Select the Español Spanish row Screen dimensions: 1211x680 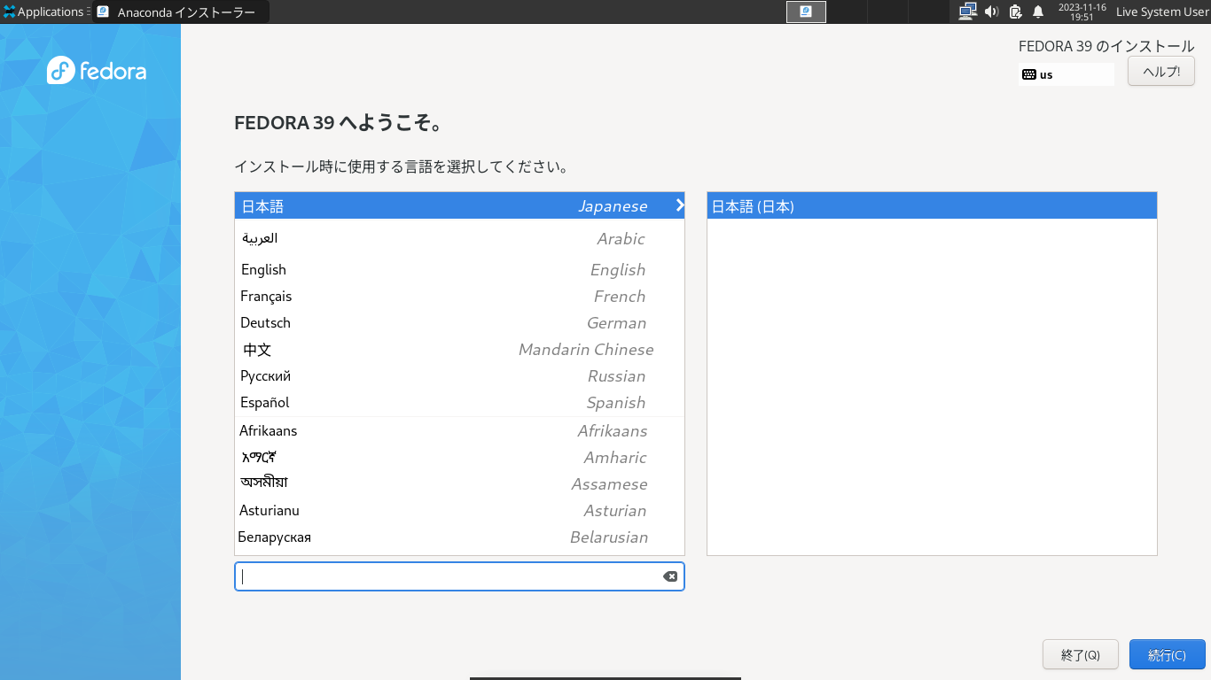[459, 402]
